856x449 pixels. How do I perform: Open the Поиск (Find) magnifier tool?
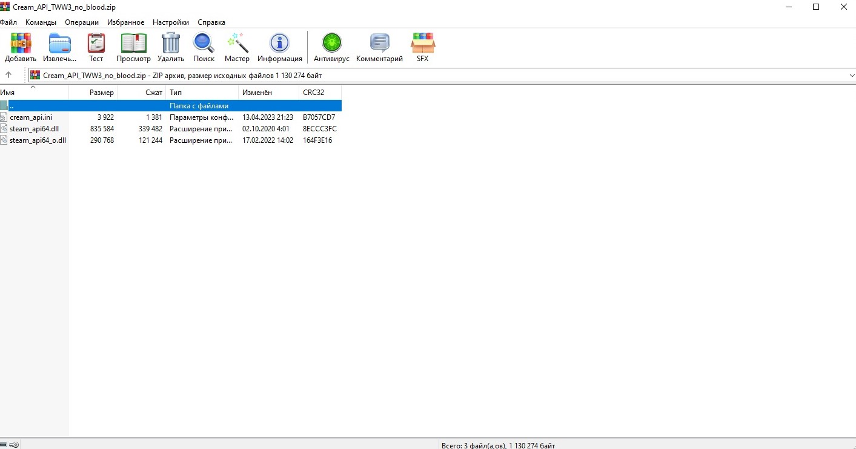pyautogui.click(x=204, y=47)
